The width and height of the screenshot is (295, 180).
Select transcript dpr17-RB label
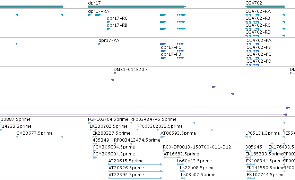pyautogui.click(x=117, y=25)
